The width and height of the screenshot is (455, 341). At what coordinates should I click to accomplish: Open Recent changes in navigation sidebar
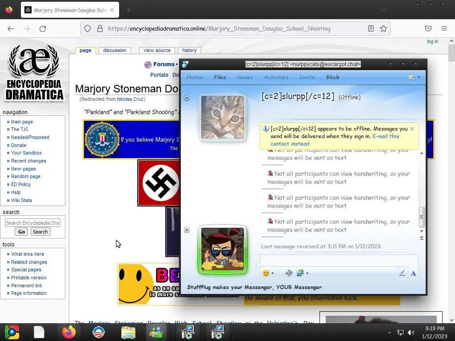28,161
